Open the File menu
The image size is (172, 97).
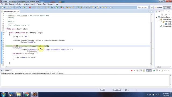[x=2, y=4]
